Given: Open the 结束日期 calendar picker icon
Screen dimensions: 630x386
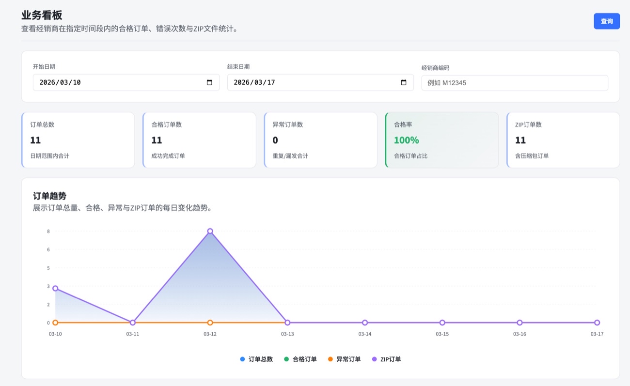Looking at the screenshot, I should 404,82.
